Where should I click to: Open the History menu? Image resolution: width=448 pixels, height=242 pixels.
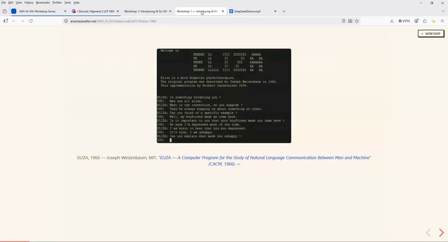coord(29,3)
